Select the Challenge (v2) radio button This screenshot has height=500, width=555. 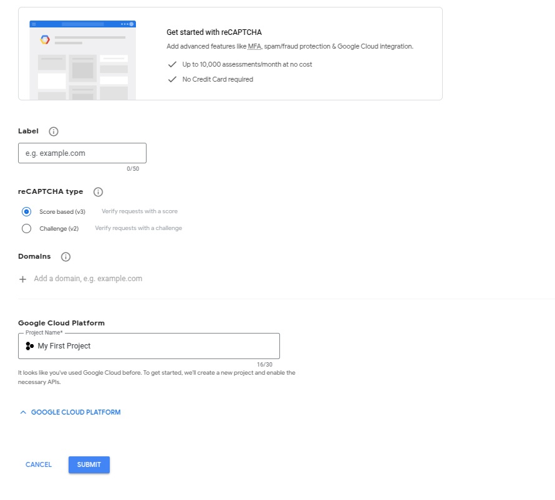point(27,229)
